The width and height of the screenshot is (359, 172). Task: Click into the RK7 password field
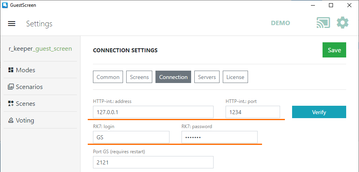[219, 137]
